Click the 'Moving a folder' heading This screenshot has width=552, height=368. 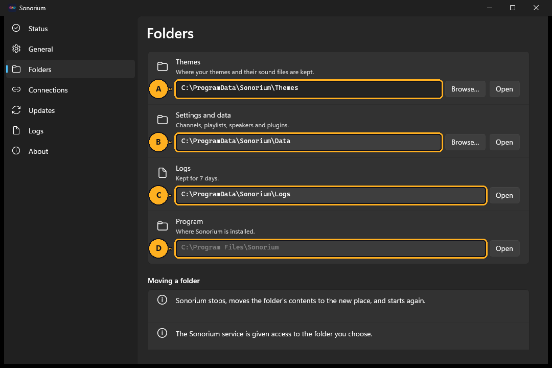pos(174,281)
